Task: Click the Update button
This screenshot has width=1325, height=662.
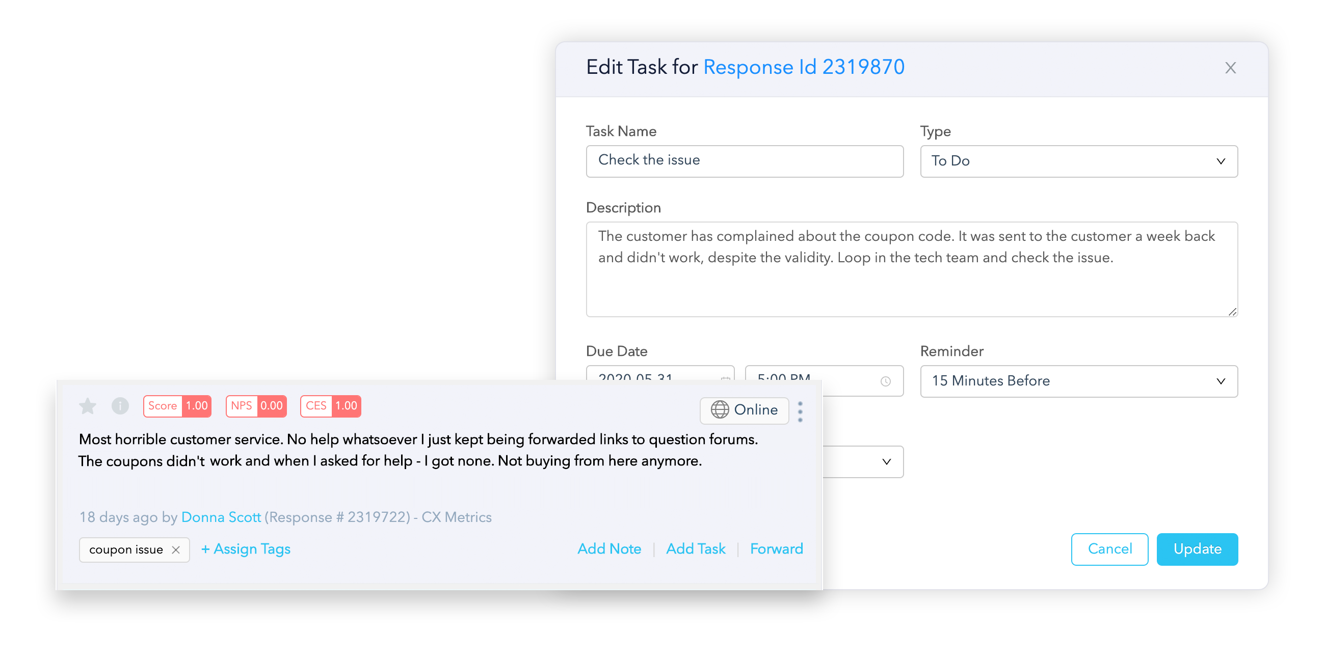Action: [x=1197, y=548]
